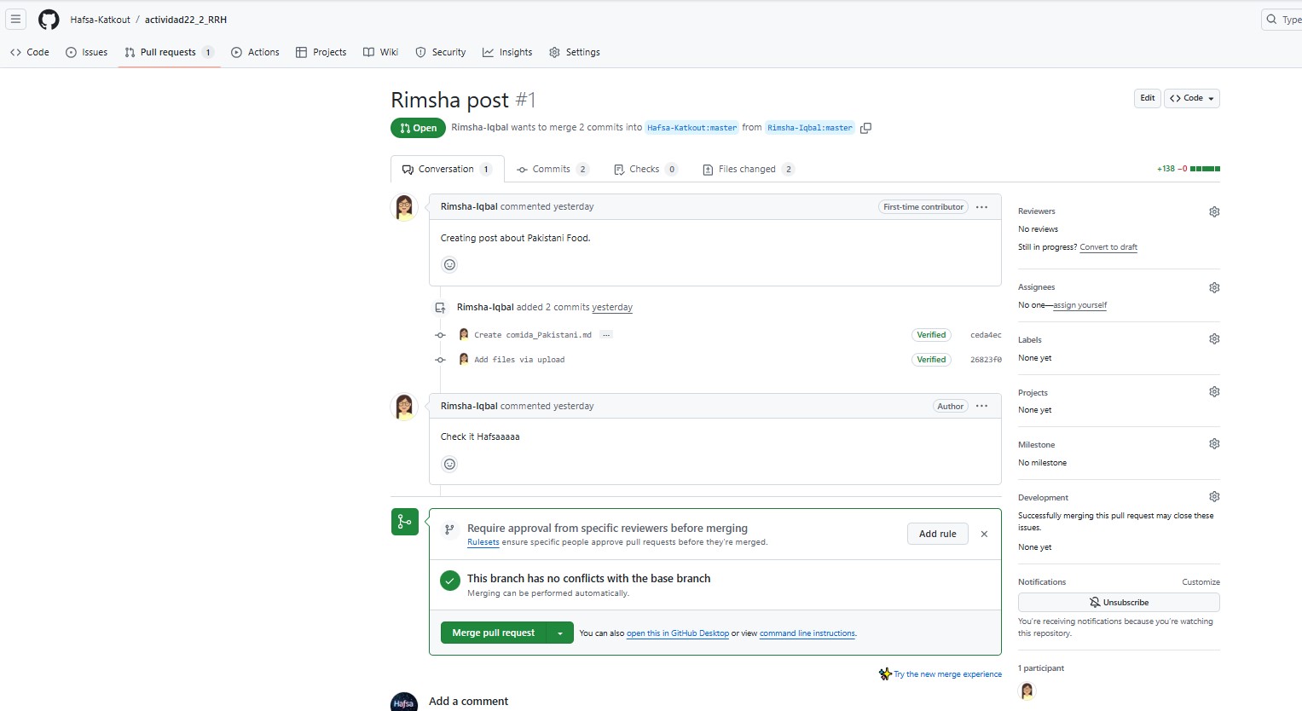Dismiss the require approval rule banner
Image resolution: width=1302 pixels, height=711 pixels.
(984, 534)
